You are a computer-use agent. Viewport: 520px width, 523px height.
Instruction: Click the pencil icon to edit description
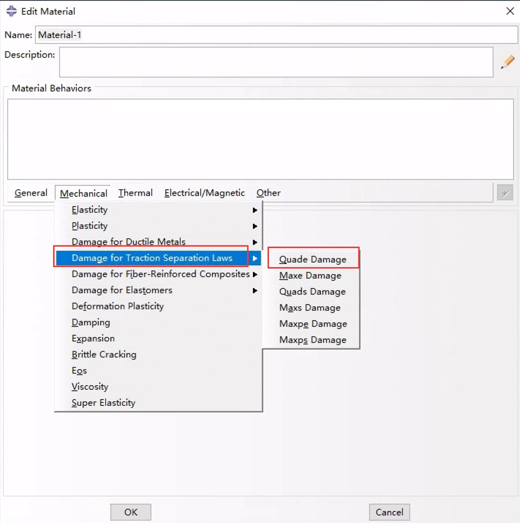pyautogui.click(x=507, y=62)
